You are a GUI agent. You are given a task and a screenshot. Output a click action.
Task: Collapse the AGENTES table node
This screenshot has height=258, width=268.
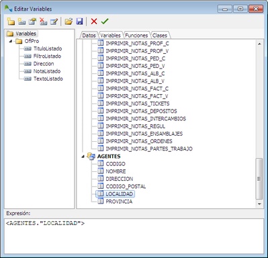[83, 157]
